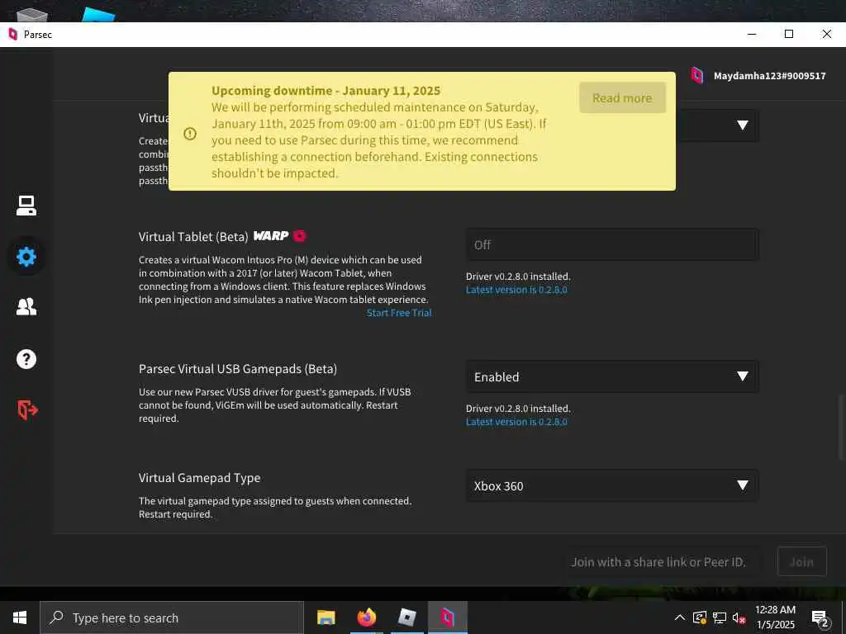Viewport: 846px width, 634px height.
Task: Click the Virtual Tablet Off dropdown field
Action: 612,244
